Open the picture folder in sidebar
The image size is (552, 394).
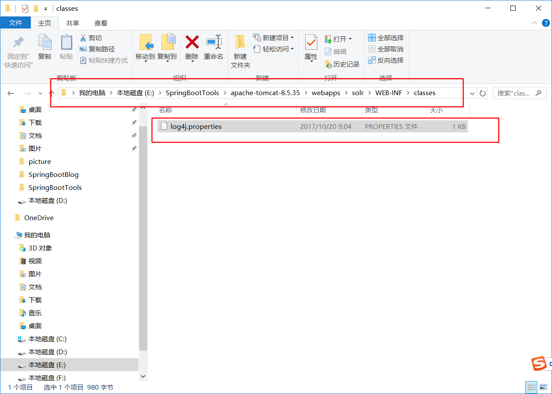point(39,162)
